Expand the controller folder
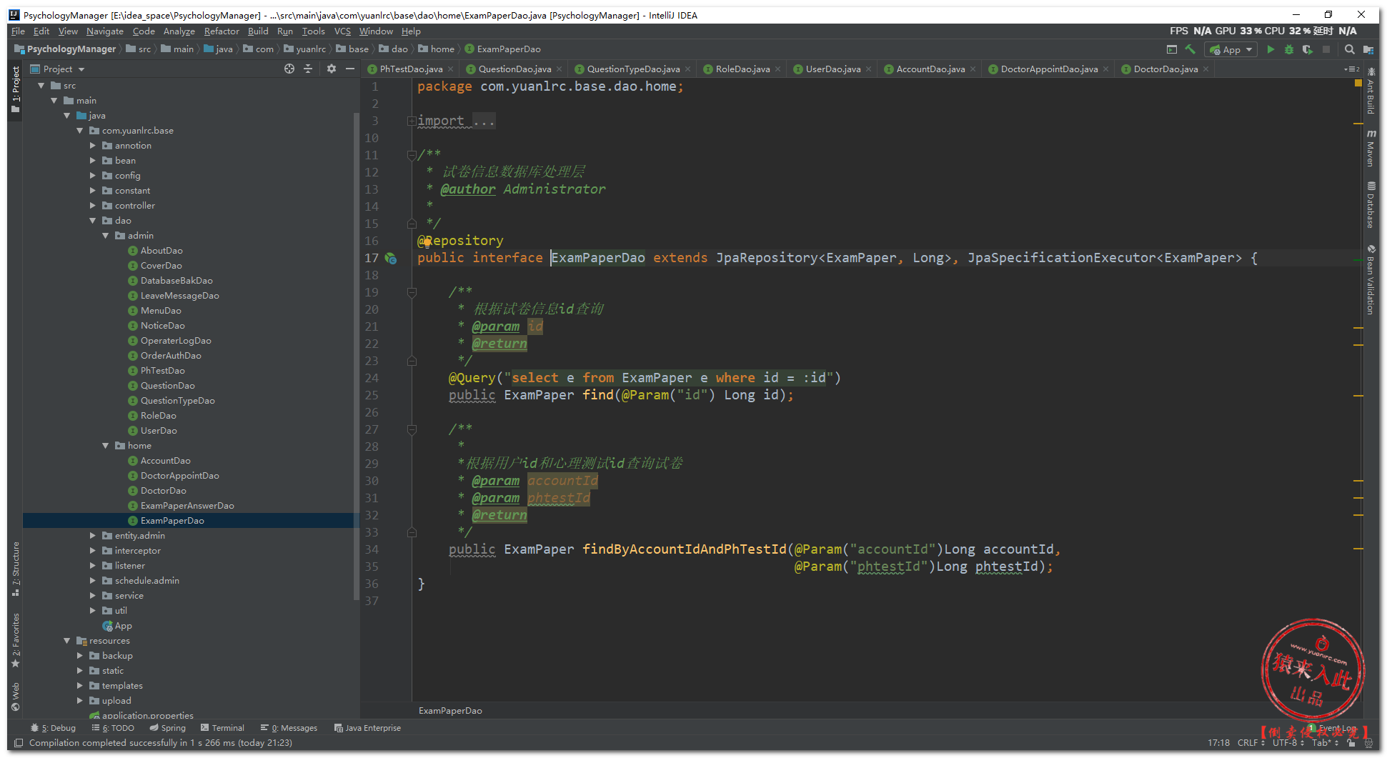1387x758 pixels. 93,206
